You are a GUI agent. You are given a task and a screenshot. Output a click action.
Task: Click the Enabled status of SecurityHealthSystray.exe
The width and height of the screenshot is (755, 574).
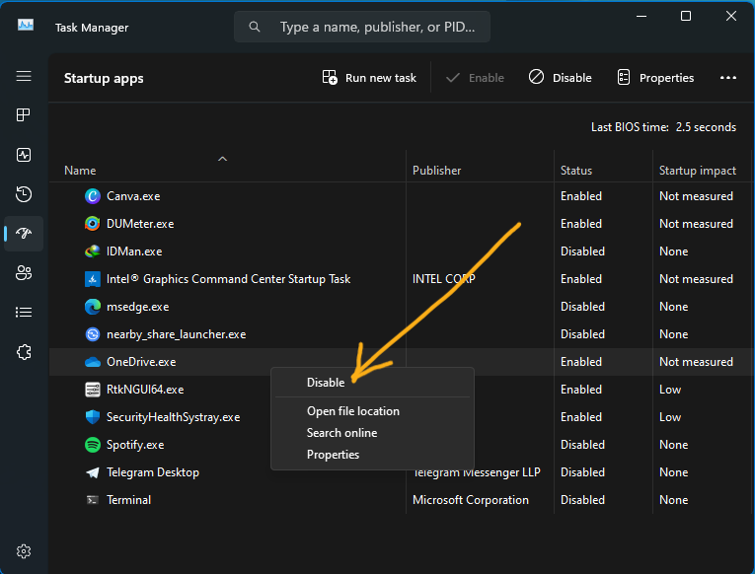pos(581,416)
